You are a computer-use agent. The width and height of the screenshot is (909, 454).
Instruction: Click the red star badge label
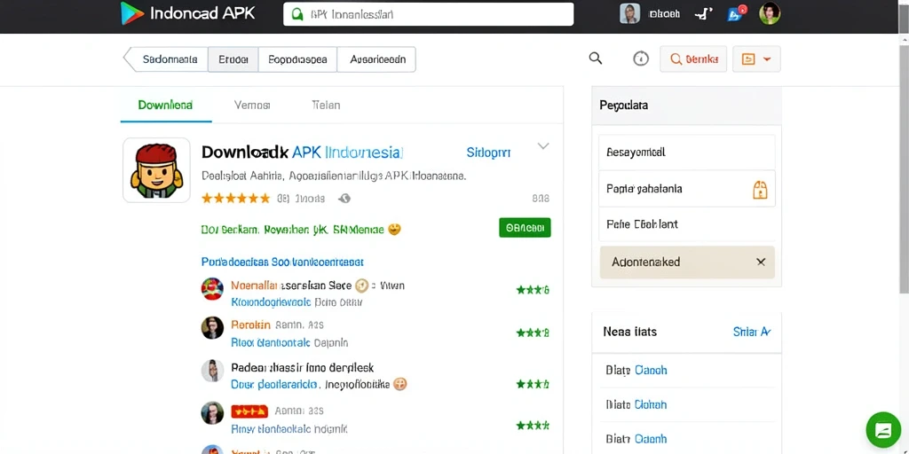coord(249,411)
